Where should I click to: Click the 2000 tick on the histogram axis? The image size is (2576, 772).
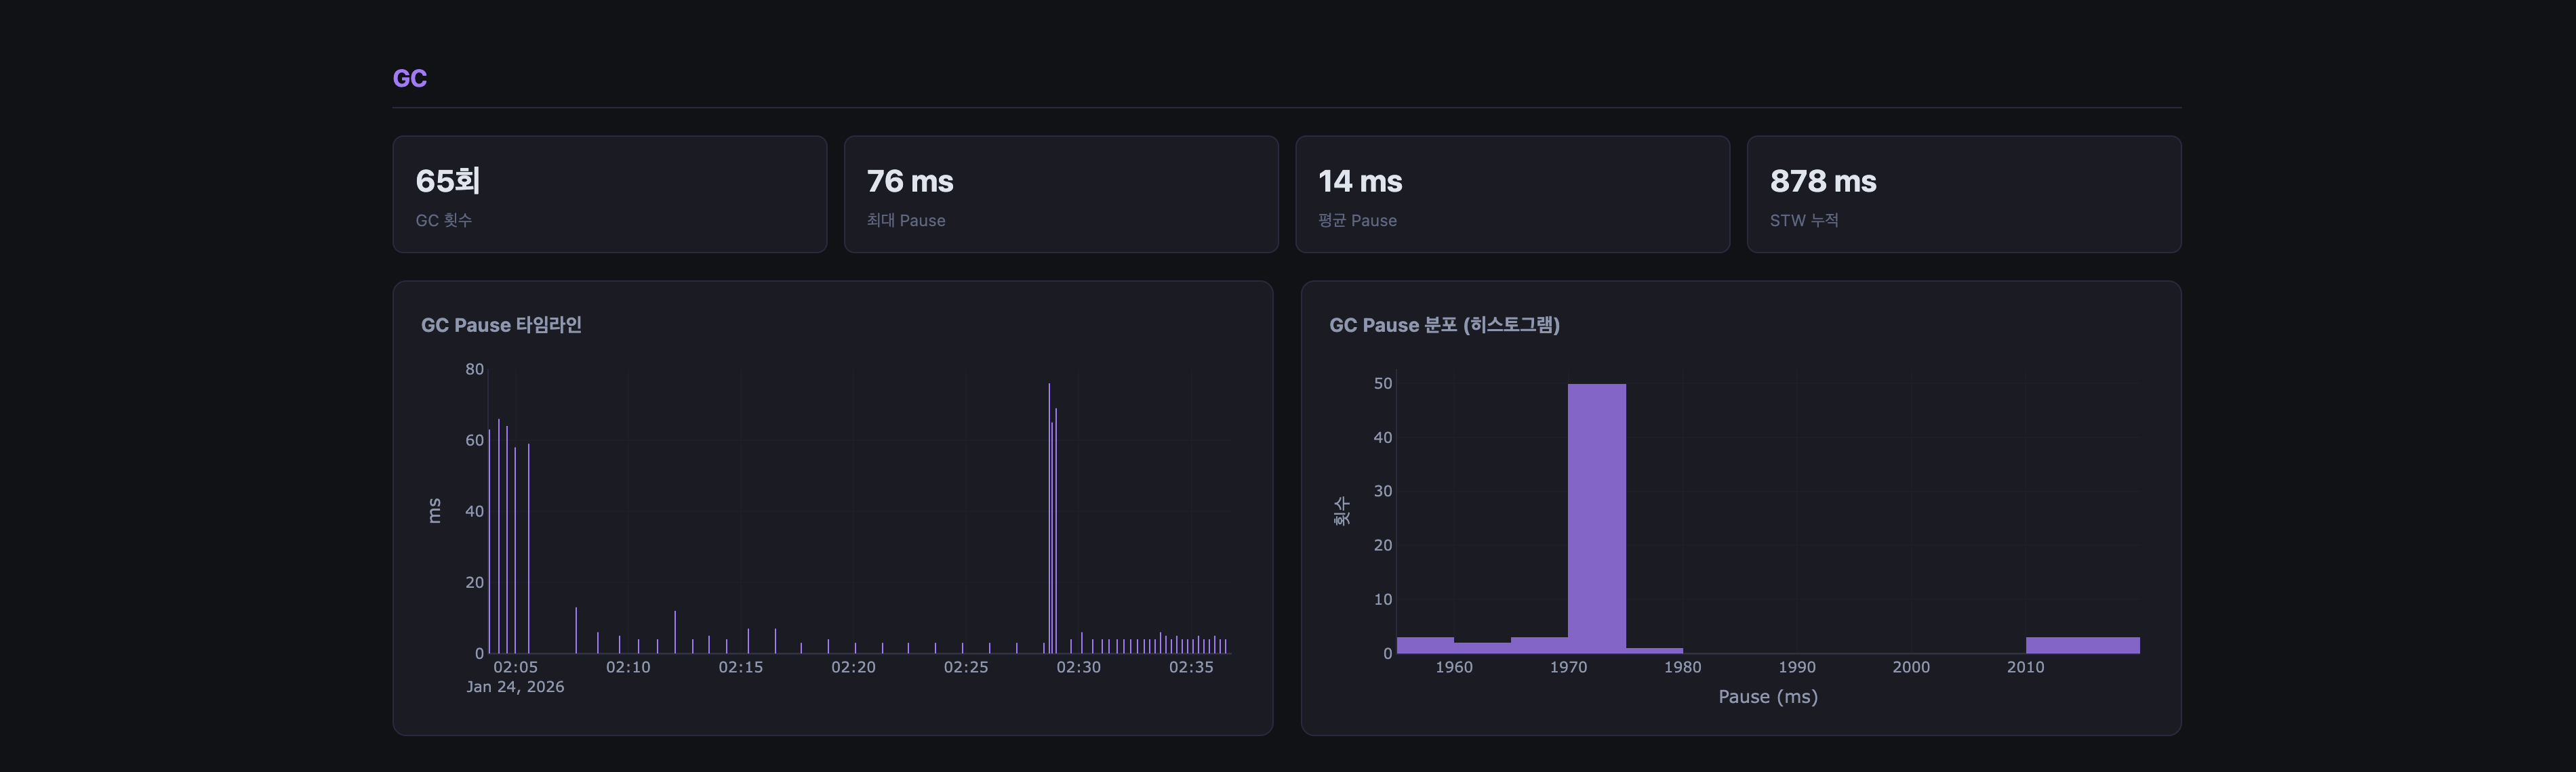[x=1910, y=667]
